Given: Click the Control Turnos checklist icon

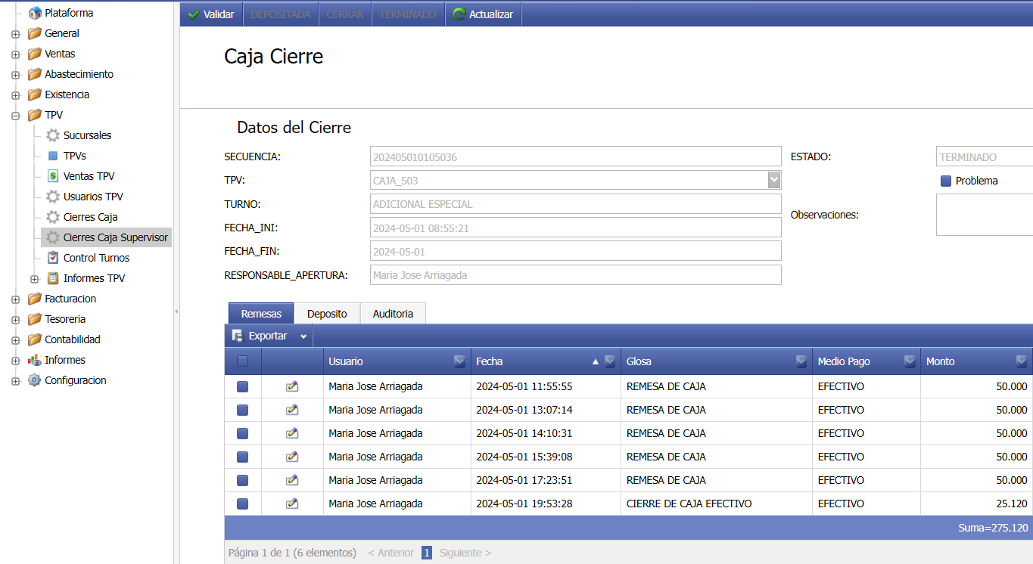Looking at the screenshot, I should [53, 258].
